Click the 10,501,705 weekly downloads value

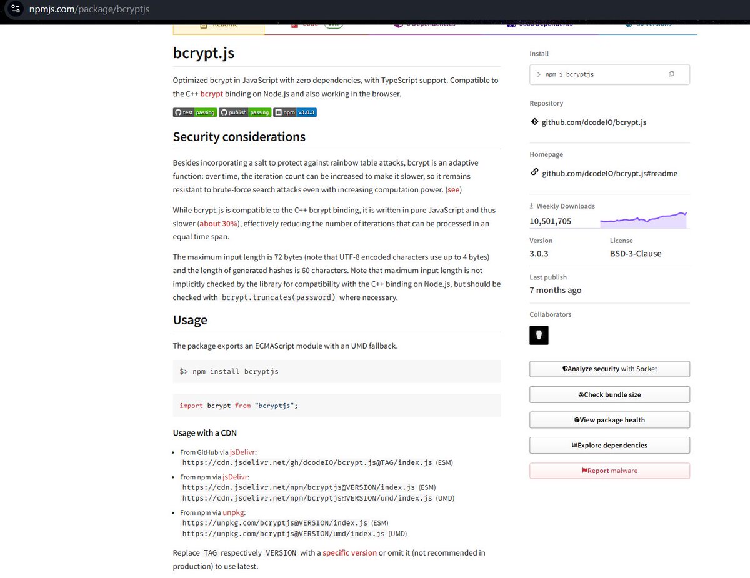pos(551,221)
